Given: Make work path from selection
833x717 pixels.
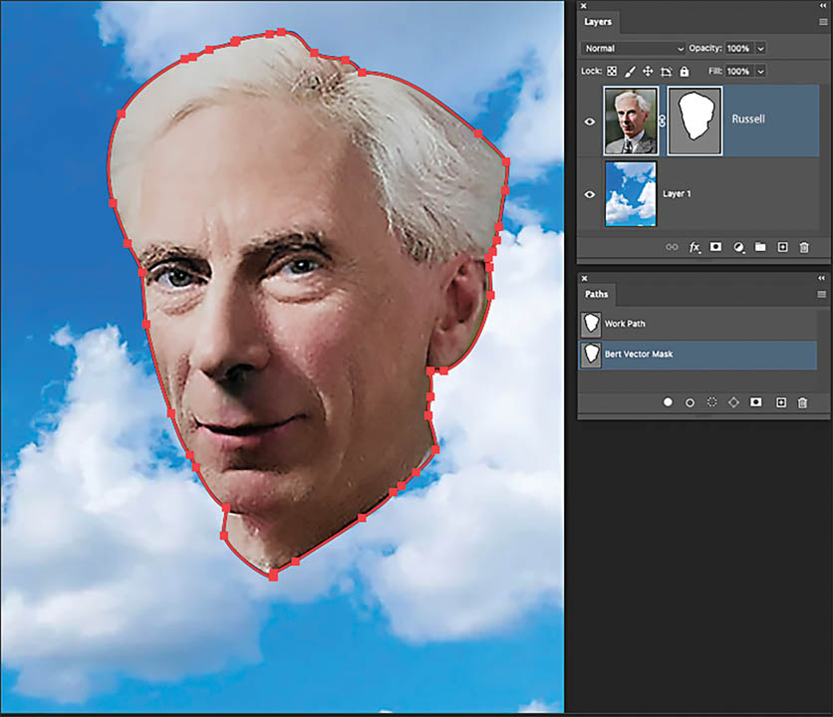Looking at the screenshot, I should [733, 402].
